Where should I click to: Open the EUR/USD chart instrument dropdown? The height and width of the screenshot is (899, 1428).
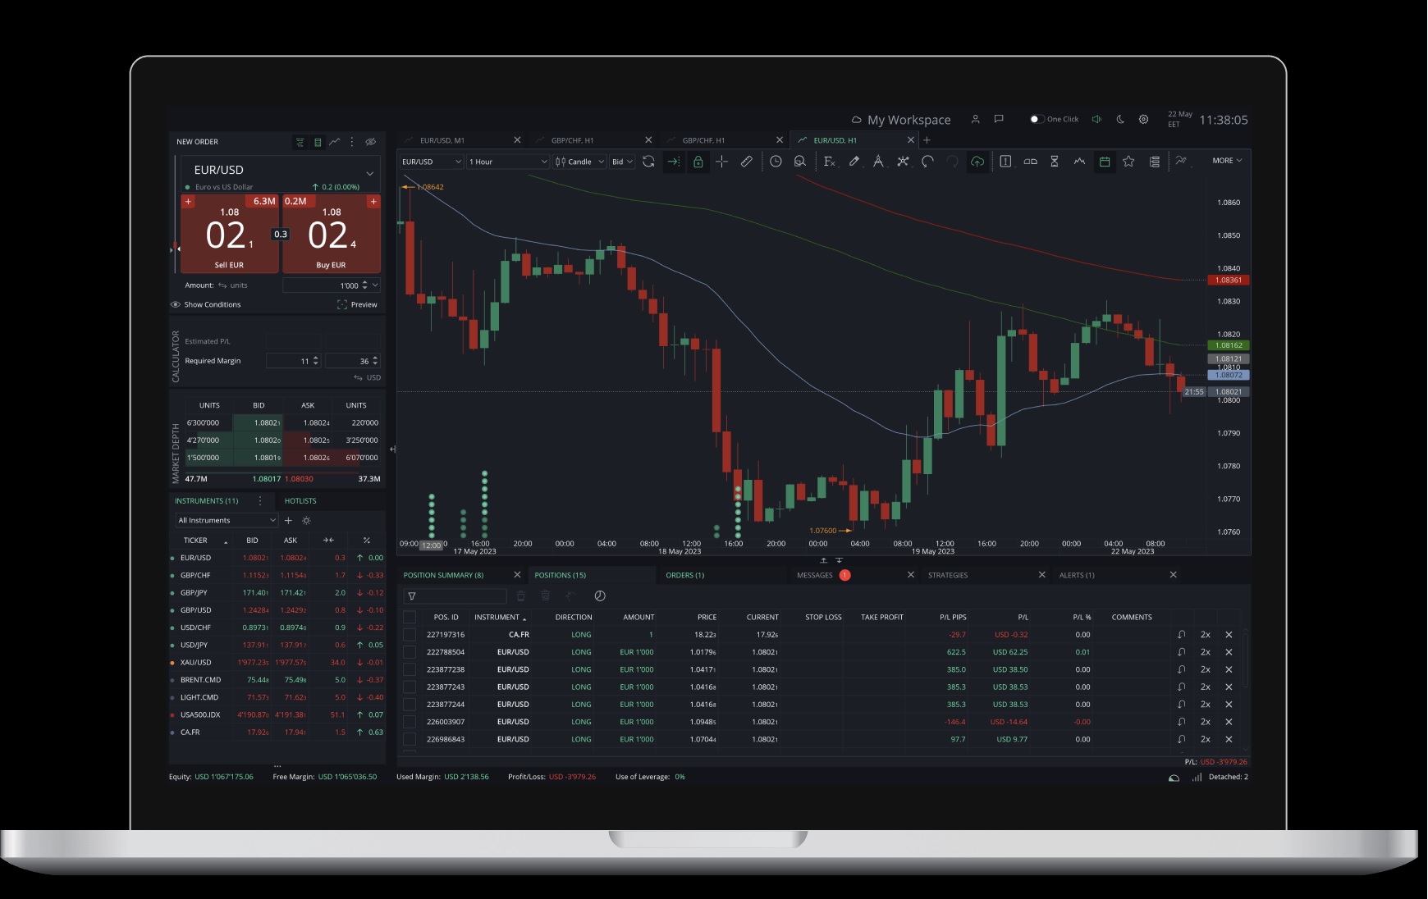(432, 162)
